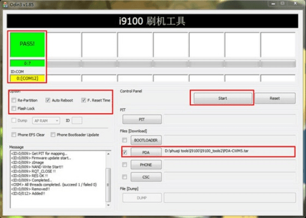Click the green 0:7 progress bar
The height and width of the screenshot is (218, 306).
click(27, 63)
